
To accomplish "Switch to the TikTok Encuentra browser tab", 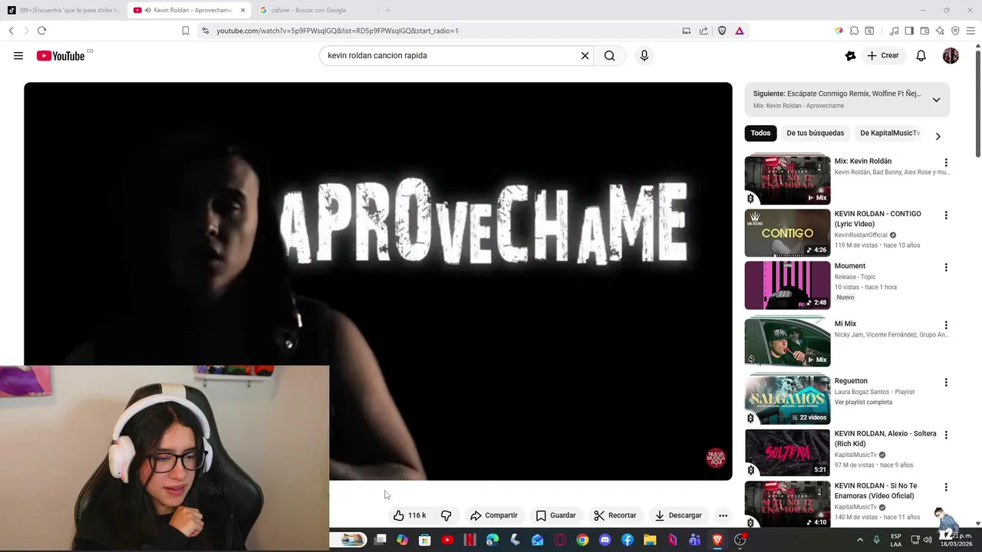I will click(x=63, y=10).
